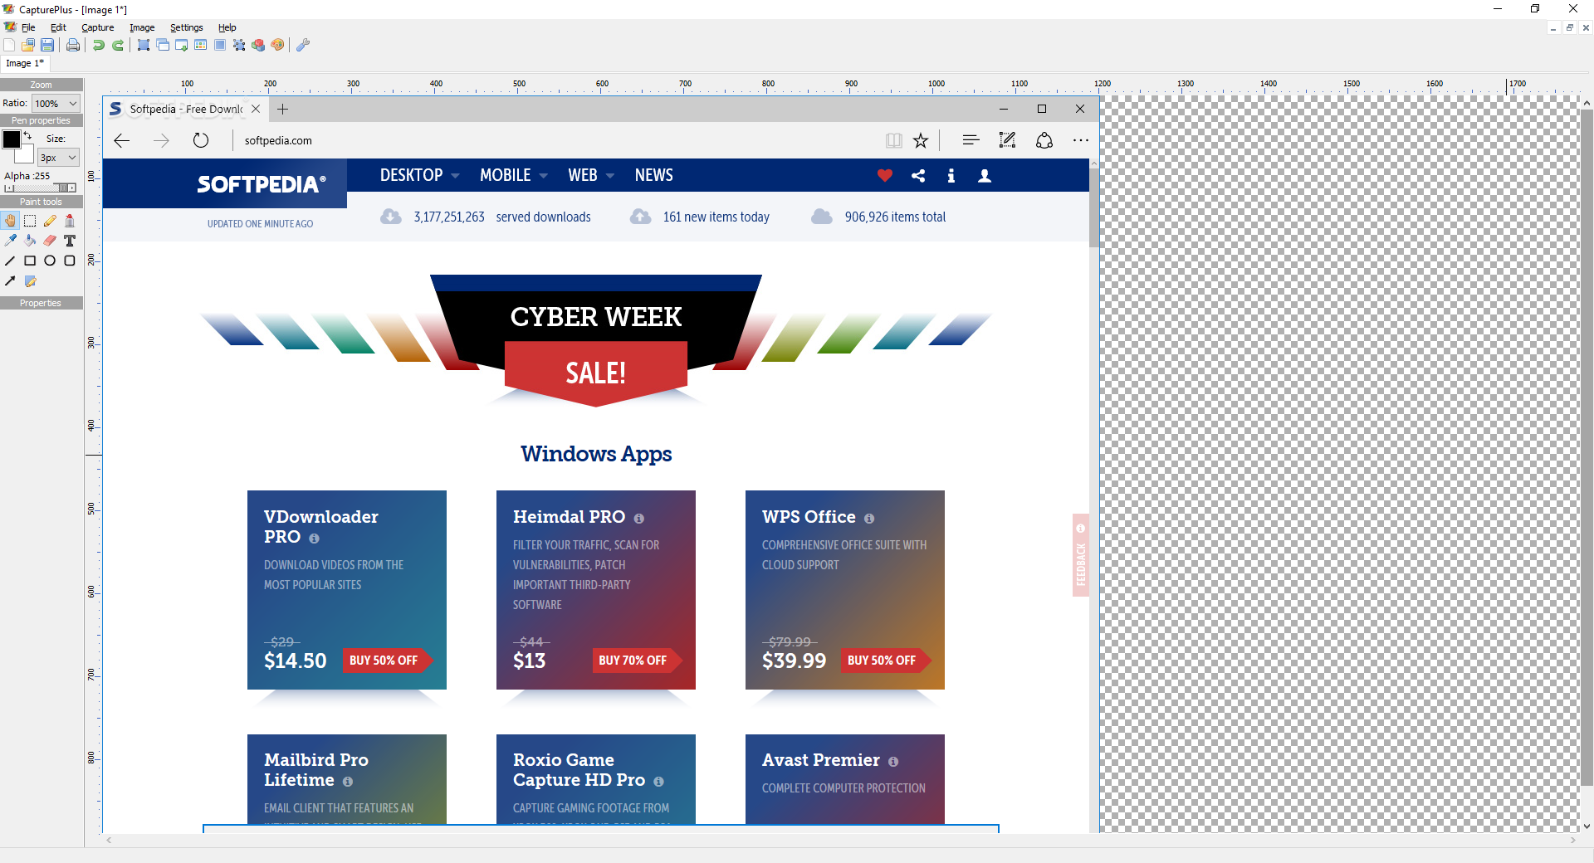Click the white background color swatch
The height and width of the screenshot is (863, 1594).
coord(27,156)
